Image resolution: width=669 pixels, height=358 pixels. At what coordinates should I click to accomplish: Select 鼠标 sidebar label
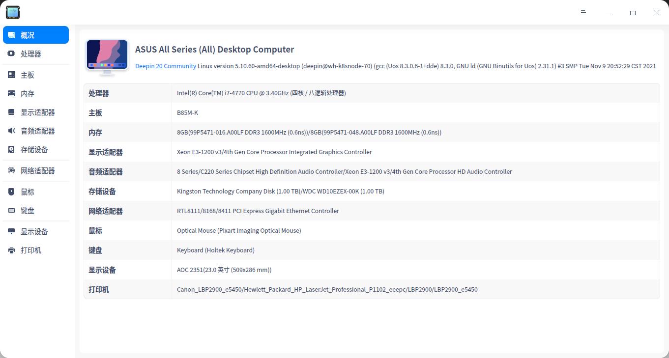click(28, 192)
